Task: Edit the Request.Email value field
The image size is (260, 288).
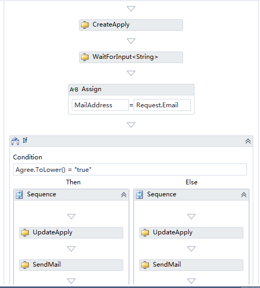Action: pos(162,105)
